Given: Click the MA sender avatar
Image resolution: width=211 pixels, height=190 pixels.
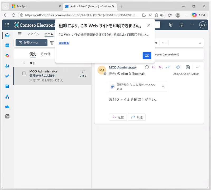Looking at the screenshot, I should click(102, 70).
